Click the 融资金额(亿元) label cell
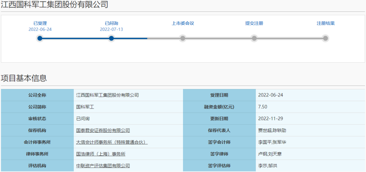The height and width of the screenshot is (172, 366). [x=219, y=107]
